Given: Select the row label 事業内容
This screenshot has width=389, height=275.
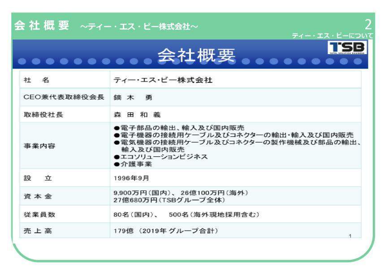Looking at the screenshot, I should (39, 146).
